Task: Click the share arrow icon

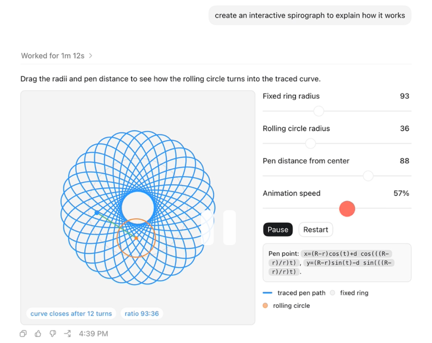Action: pyautogui.click(x=68, y=334)
